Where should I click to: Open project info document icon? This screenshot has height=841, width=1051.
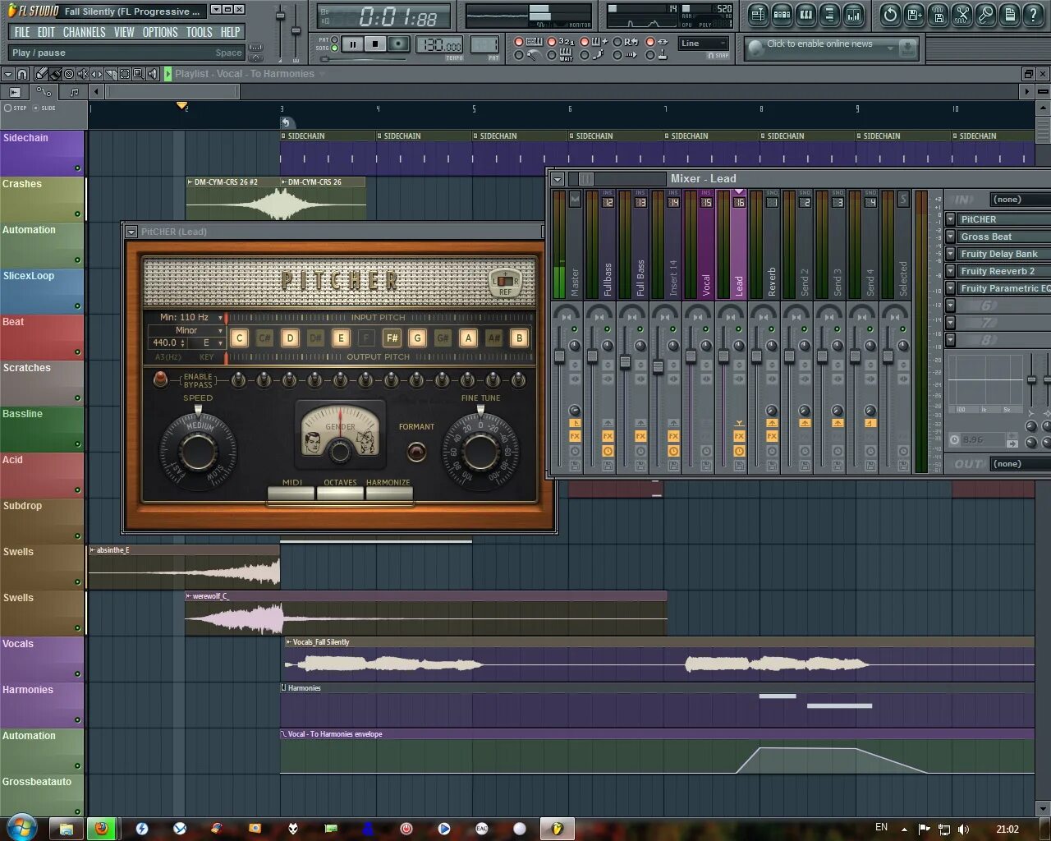click(1010, 14)
